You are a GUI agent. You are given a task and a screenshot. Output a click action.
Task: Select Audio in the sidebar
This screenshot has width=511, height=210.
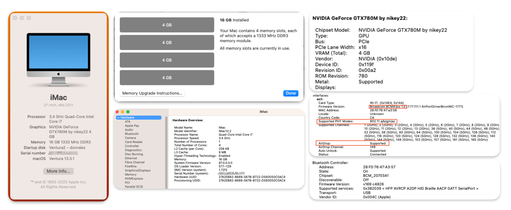pyautogui.click(x=129, y=130)
